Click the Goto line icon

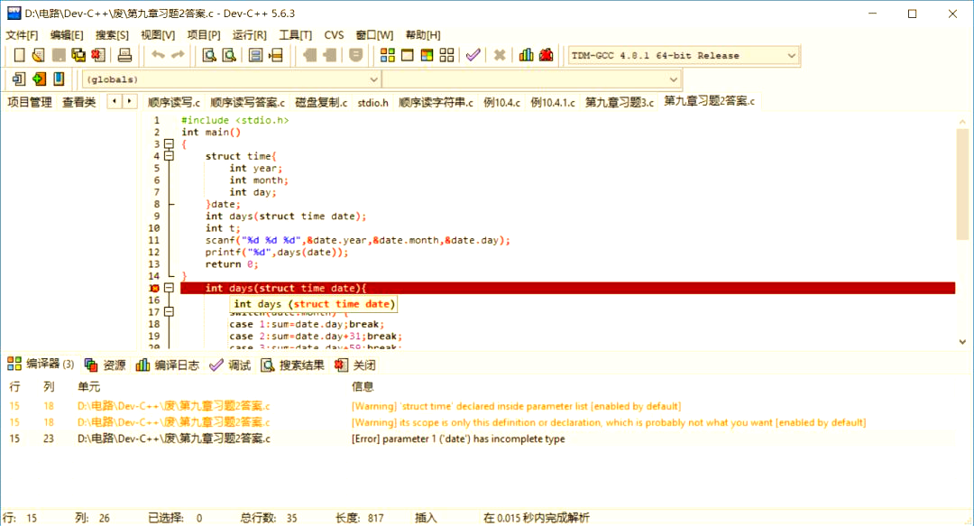[x=275, y=55]
